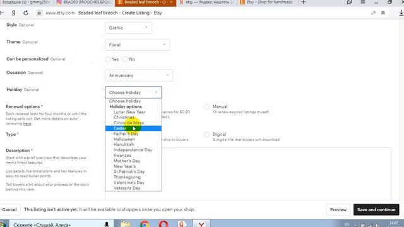Select Halloween from holiday list
The image size is (404, 227).
[133, 139]
